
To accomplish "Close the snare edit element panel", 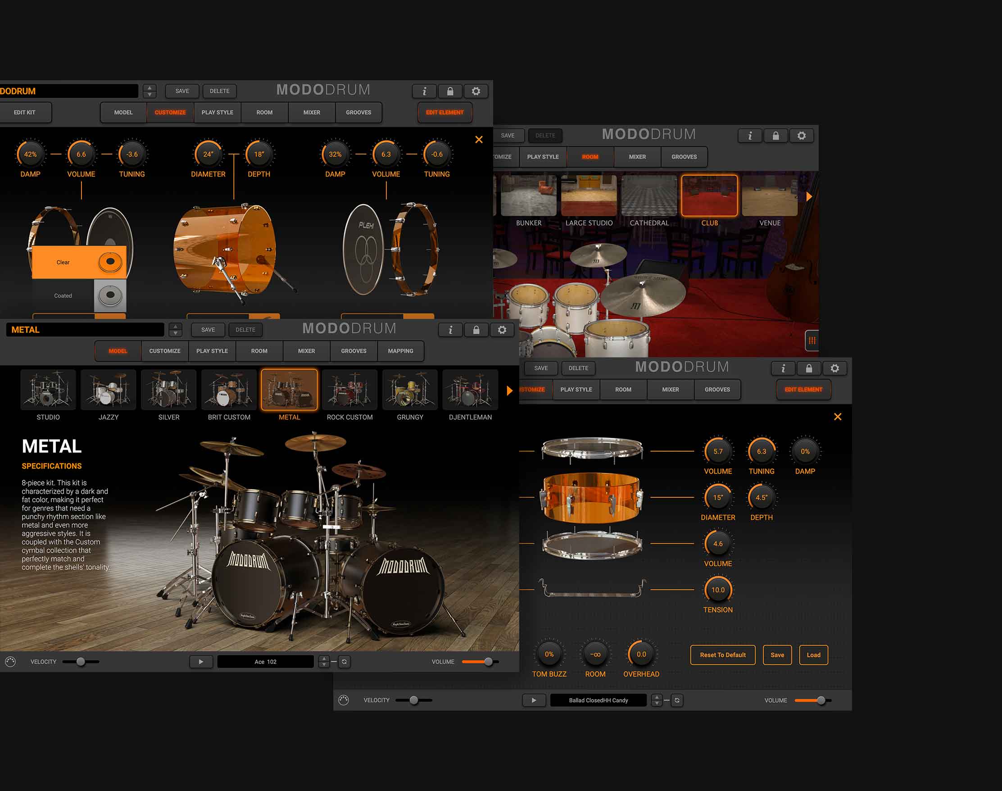I will pyautogui.click(x=838, y=417).
